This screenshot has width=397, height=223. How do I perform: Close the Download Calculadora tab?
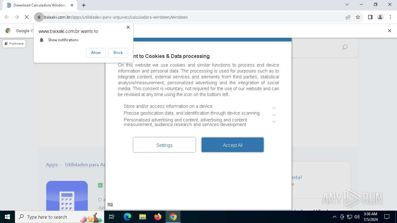(72, 5)
